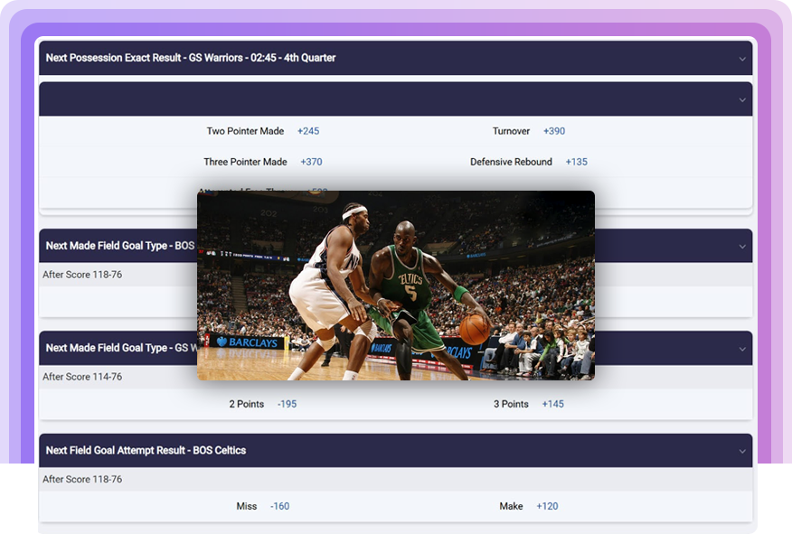792x534 pixels.
Task: Choose Miss -160 outcome
Action: 280,506
